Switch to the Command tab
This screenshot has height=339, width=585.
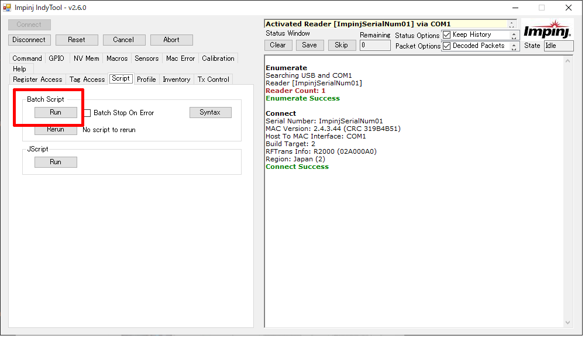pos(27,58)
